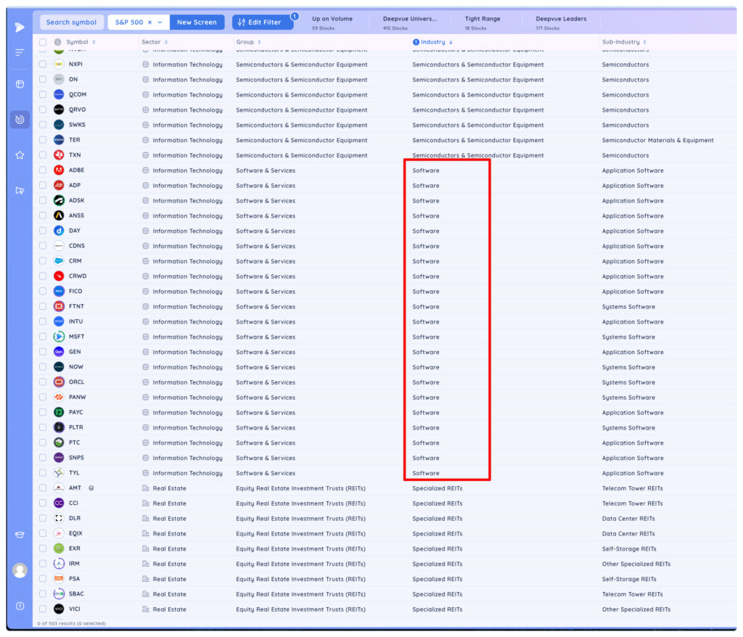Open the favorites star sidebar icon
743x637 pixels.
click(x=20, y=155)
